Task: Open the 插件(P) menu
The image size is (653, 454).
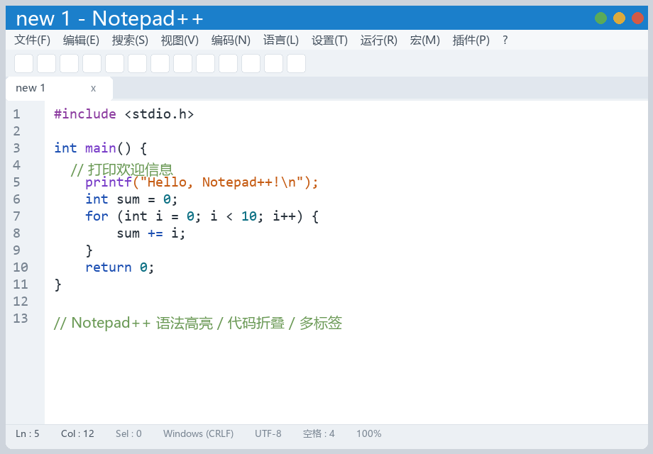Action: (x=471, y=40)
